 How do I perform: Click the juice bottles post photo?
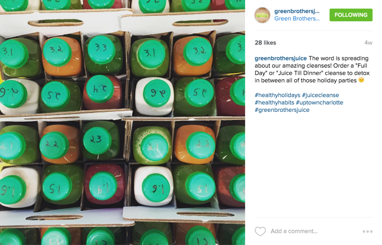point(122,122)
